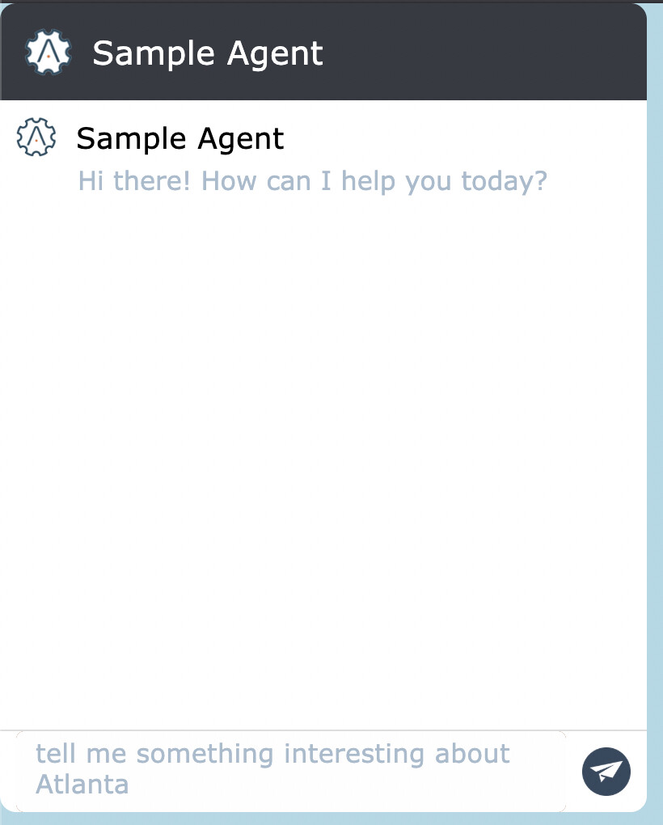Click the Sample Agent avatar beside the greeting

click(36, 137)
